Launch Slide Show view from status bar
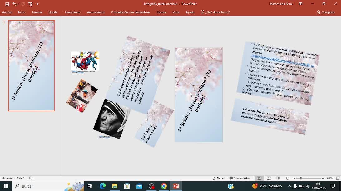The height and width of the screenshot is (191, 341). [x=288, y=178]
